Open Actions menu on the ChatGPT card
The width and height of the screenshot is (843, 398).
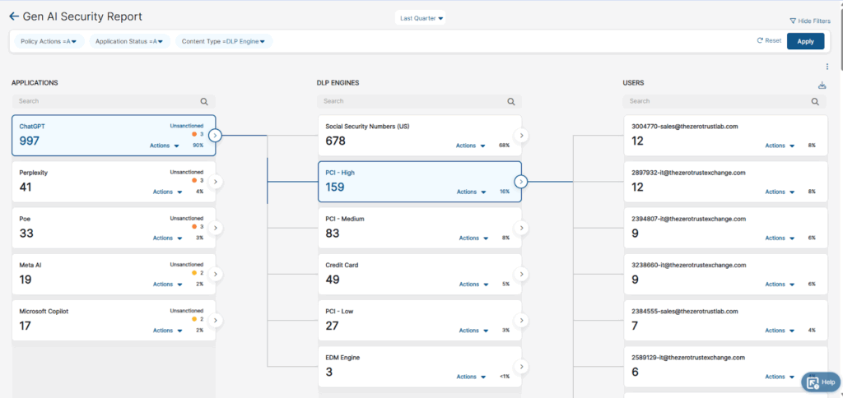pyautogui.click(x=165, y=146)
